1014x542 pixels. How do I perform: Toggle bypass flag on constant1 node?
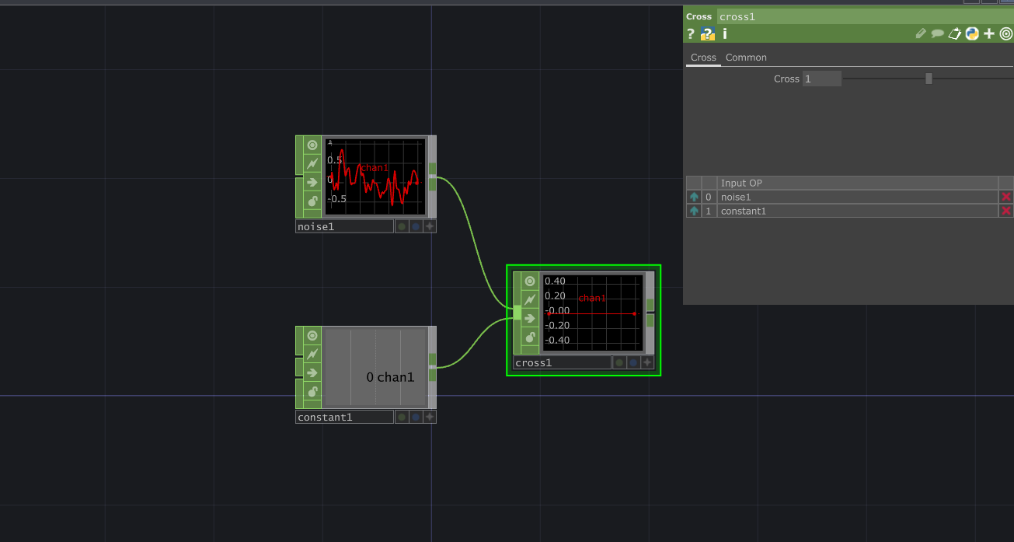pos(312,355)
